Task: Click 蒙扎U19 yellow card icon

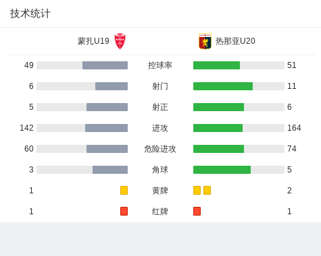Action: 124,190
